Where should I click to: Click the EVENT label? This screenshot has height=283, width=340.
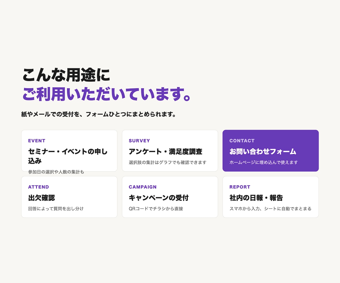[37, 141]
